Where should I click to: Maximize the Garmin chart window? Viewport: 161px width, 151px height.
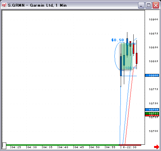(148, 5)
